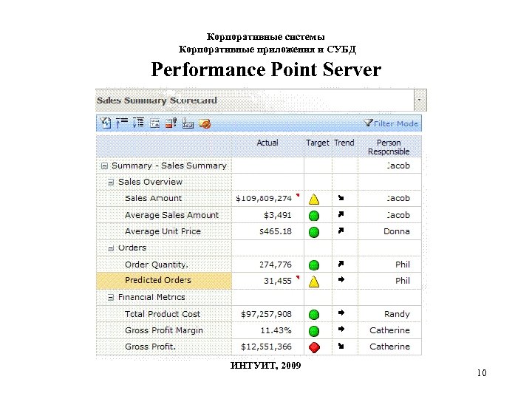The height and width of the screenshot is (399, 532).
Task: Toggle Filter Mode link
Action: click(395, 124)
